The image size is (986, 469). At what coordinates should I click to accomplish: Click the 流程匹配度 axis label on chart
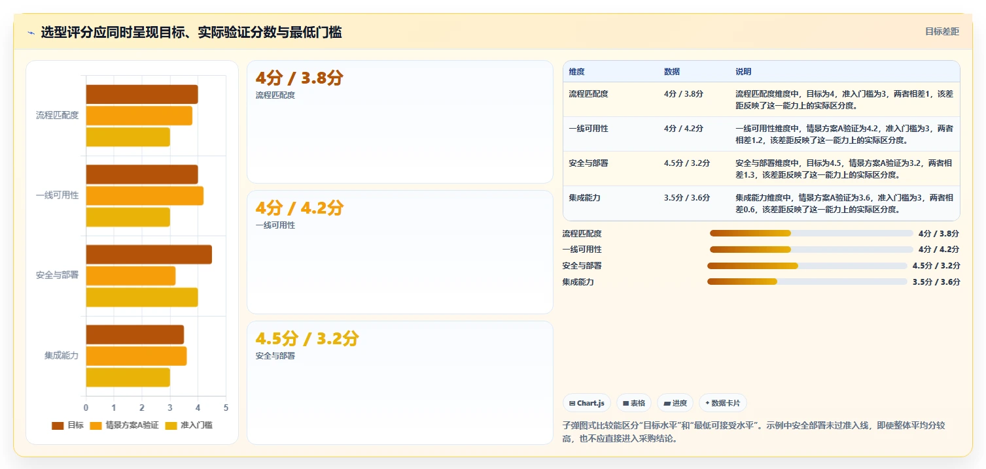[57, 116]
